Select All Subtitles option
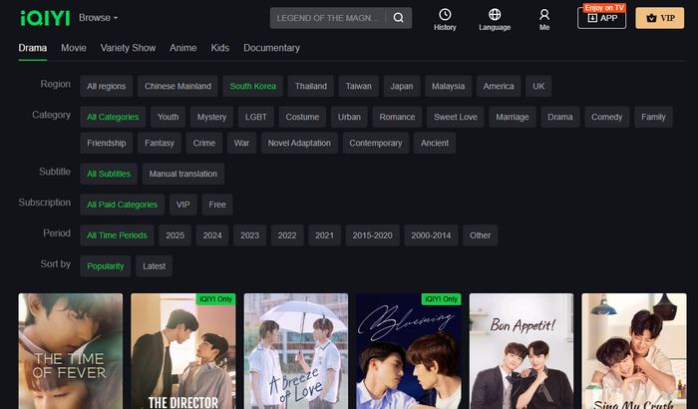The height and width of the screenshot is (409, 698). pyautogui.click(x=109, y=174)
